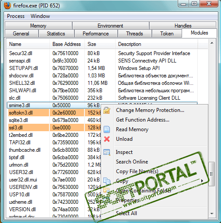Switch to the Performance tab
Screen dimensions: 221x223
click(x=96, y=34)
